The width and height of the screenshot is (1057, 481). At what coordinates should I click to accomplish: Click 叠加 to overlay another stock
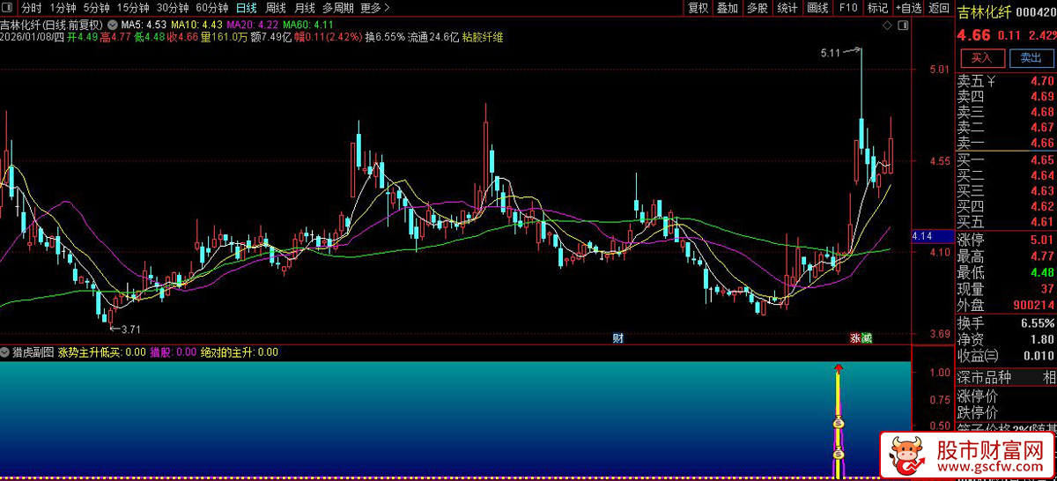click(x=728, y=8)
